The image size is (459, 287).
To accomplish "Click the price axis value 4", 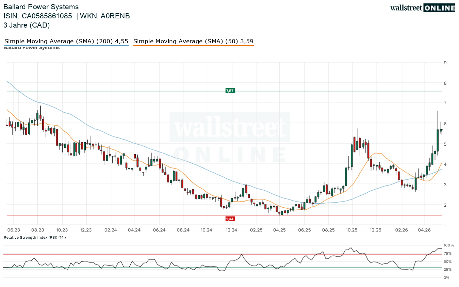I will pos(445,164).
